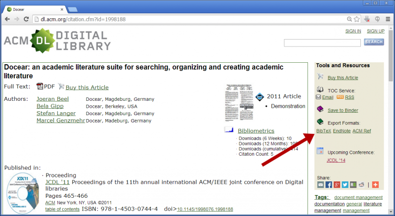The height and width of the screenshot is (216, 395).
Task: Open the DOI 10.1145/1998076.1998188 link
Action: click(x=205, y=209)
